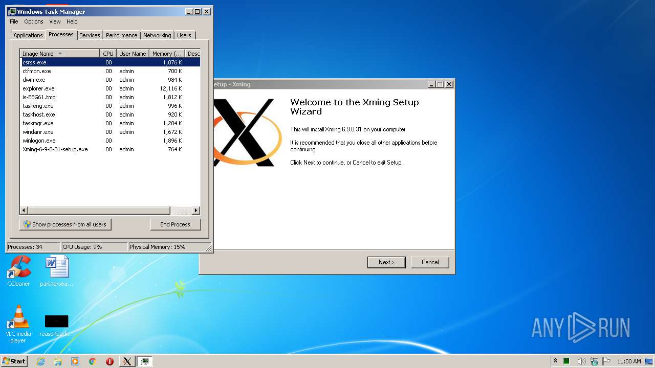This screenshot has height=368, width=655.
Task: Open volume speaker tray icon
Action: click(581, 361)
